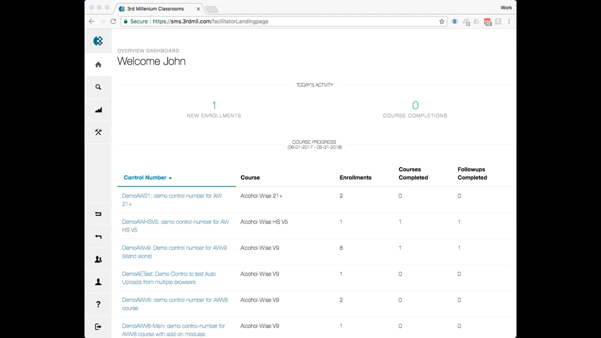
Task: Sort table by Enrollments header
Action: (x=355, y=178)
